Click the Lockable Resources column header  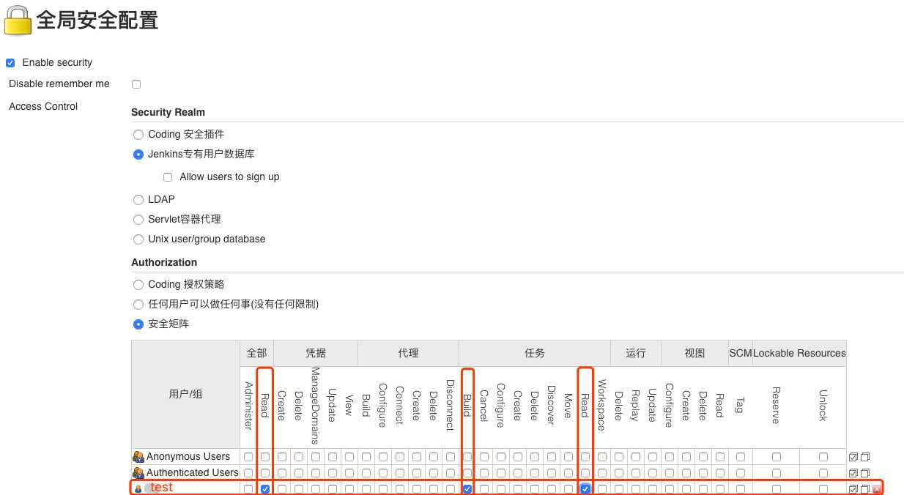tap(799, 353)
